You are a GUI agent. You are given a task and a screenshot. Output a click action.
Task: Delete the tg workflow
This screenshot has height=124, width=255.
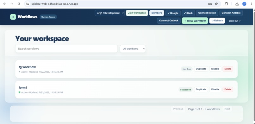point(228,69)
